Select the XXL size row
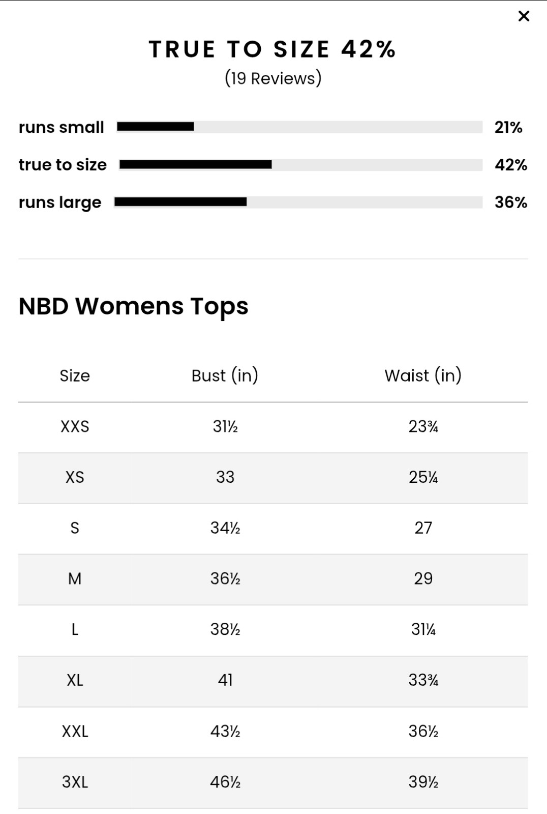This screenshot has width=547, height=814. point(273,733)
